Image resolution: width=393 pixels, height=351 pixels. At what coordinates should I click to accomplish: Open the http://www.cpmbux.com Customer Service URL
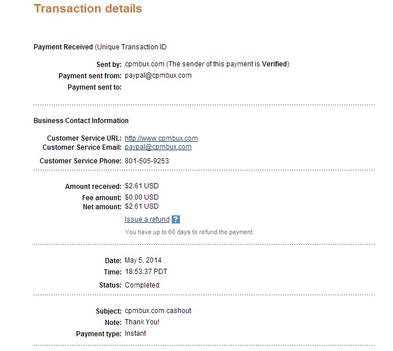(161, 138)
